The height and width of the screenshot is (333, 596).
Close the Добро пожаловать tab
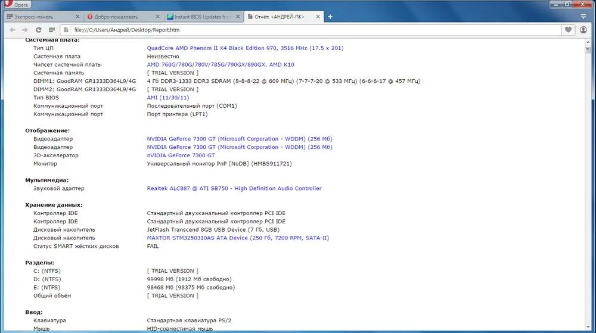click(158, 17)
